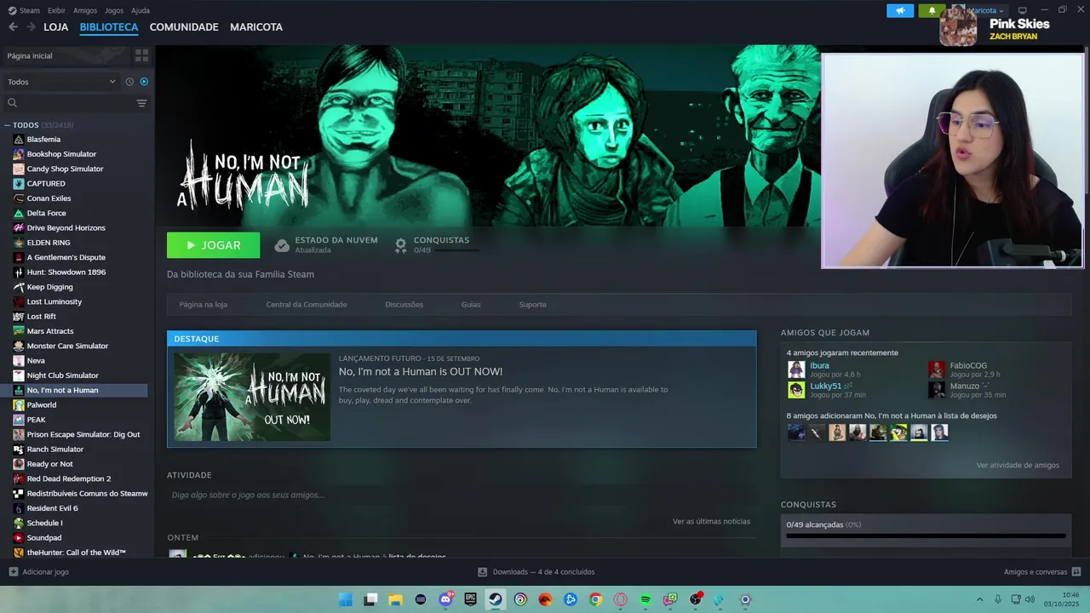Viewport: 1090px width, 613px height.
Task: Open Maricota account dropdown
Action: (984, 11)
